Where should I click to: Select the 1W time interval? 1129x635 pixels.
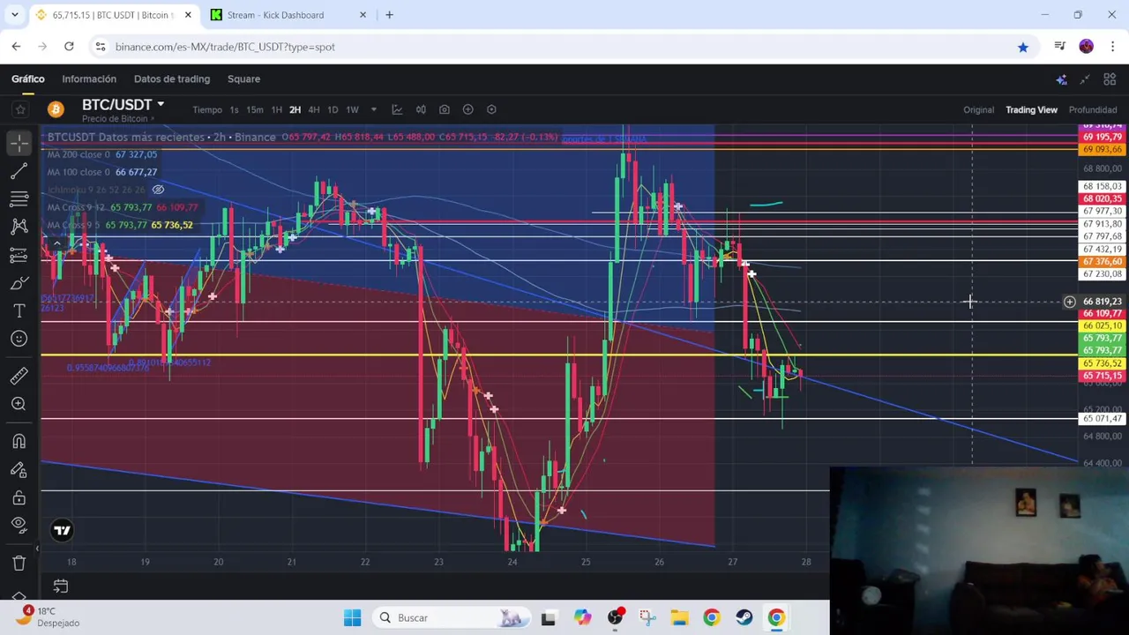pos(352,109)
